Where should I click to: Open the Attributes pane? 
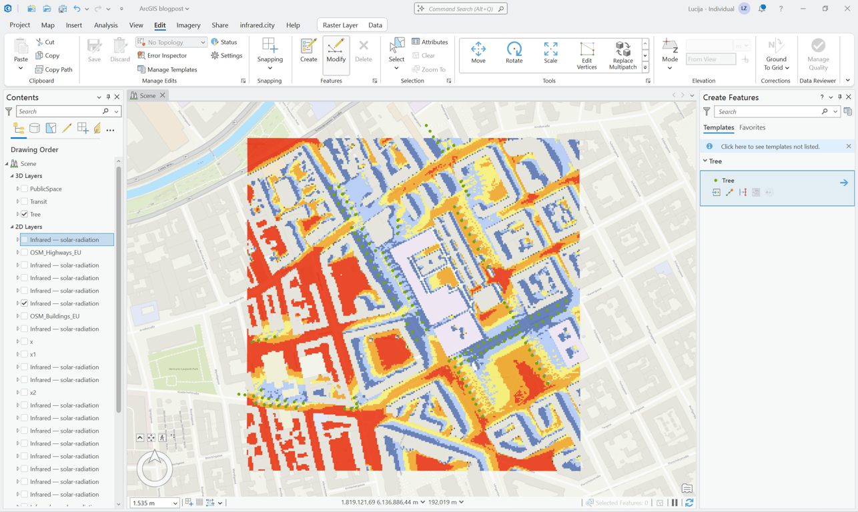tap(430, 42)
